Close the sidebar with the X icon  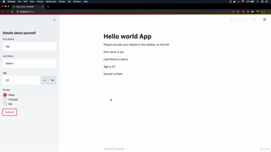click(x=54, y=20)
